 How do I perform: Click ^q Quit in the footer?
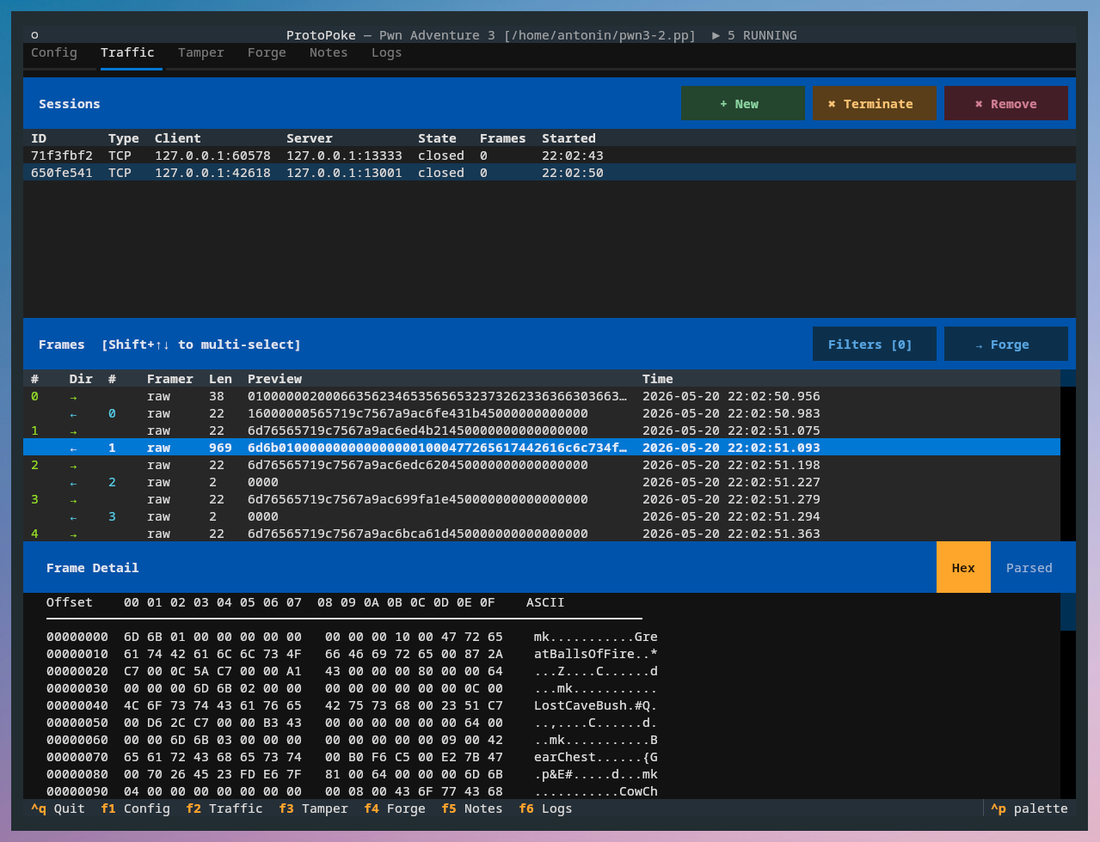pos(58,808)
